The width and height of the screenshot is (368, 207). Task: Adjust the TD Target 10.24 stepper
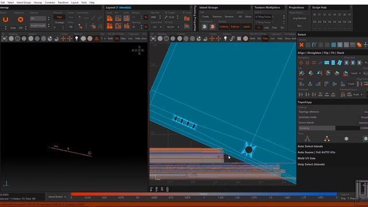tap(178, 17)
